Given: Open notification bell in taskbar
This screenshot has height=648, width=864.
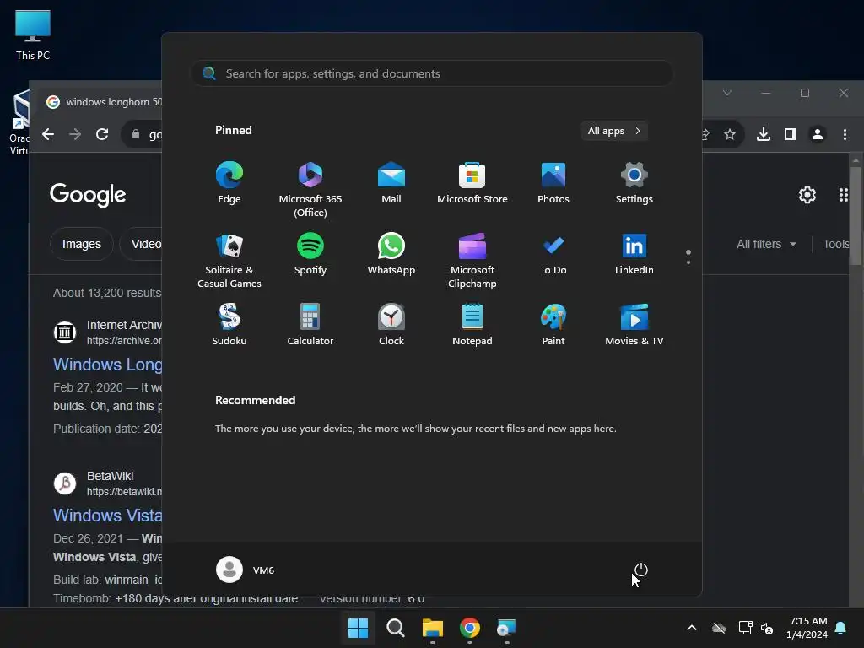Looking at the screenshot, I should point(841,628).
